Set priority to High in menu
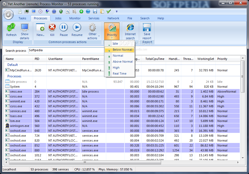Viewport: 249px width, 174px height. pyautogui.click(x=119, y=68)
